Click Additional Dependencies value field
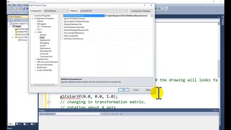Viewport: 231px width, 130px height. pos(127,16)
